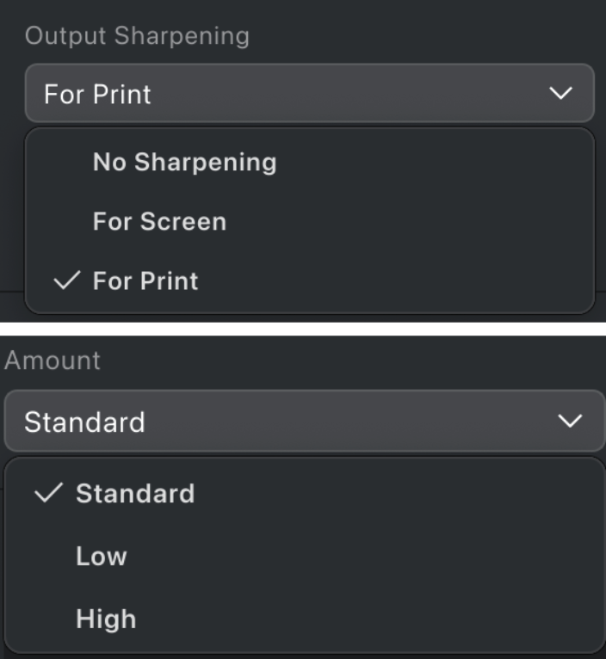Click the Output Sharpening chevron arrow

click(560, 93)
